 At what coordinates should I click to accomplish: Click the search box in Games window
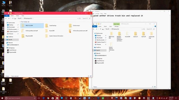[150, 29]
